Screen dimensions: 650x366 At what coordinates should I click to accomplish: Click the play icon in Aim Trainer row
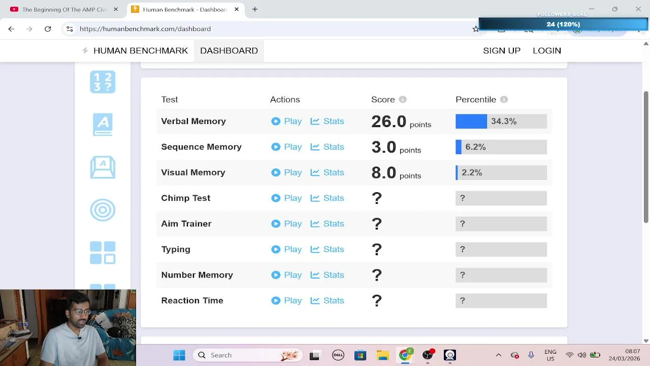point(276,224)
